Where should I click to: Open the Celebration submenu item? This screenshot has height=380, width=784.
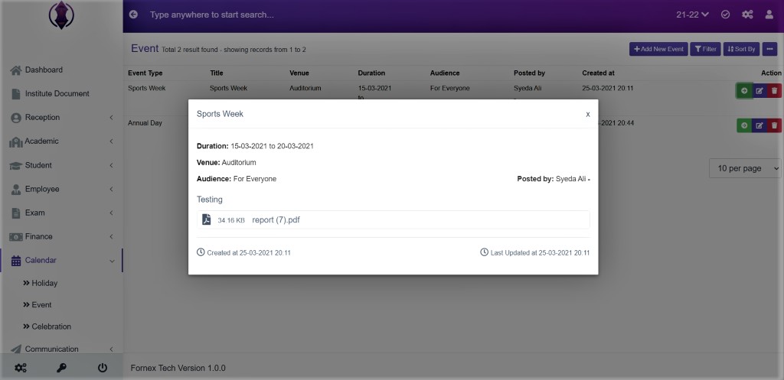point(51,326)
